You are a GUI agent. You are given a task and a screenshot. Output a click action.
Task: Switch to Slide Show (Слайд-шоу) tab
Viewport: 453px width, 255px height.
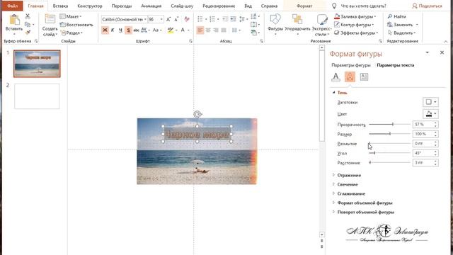click(x=182, y=6)
